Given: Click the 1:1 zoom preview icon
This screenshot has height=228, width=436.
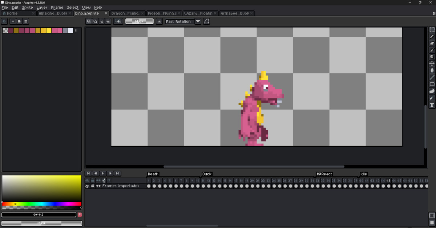Looking at the screenshot, I should tap(432, 216).
